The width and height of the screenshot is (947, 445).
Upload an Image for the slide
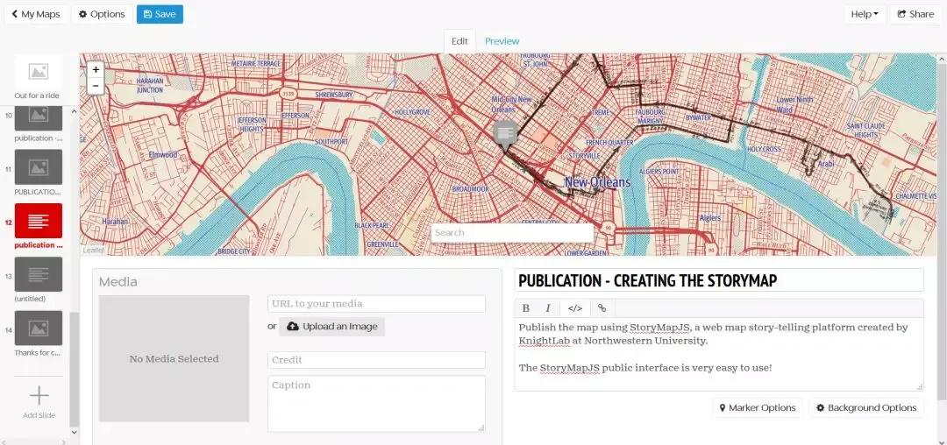[331, 326]
